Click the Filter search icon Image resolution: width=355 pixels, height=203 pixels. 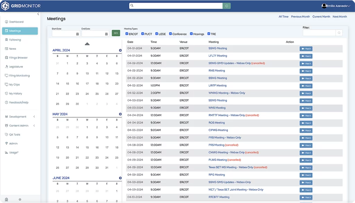pos(339,33)
